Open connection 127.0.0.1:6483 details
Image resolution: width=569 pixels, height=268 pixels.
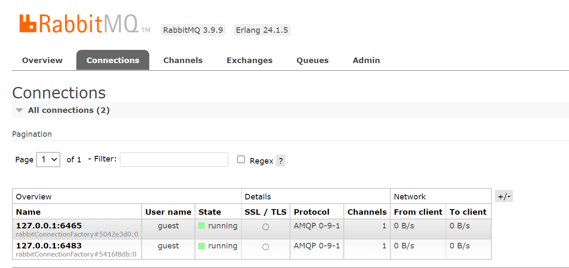[49, 246]
